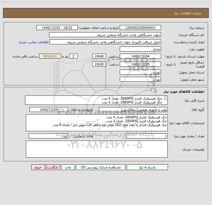Click the text ساعت باقی مانده
The image size is (212, 205).
click(x=25, y=56)
